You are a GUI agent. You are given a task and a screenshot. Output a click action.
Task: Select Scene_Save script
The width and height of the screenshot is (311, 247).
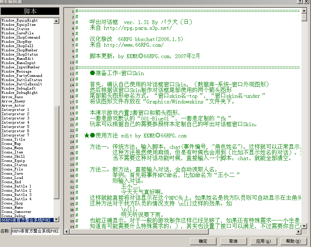click(12, 173)
